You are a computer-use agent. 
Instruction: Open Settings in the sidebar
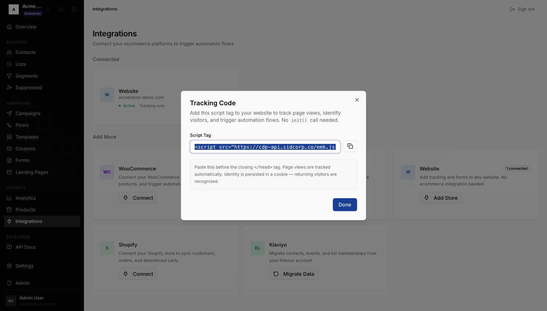42,266
